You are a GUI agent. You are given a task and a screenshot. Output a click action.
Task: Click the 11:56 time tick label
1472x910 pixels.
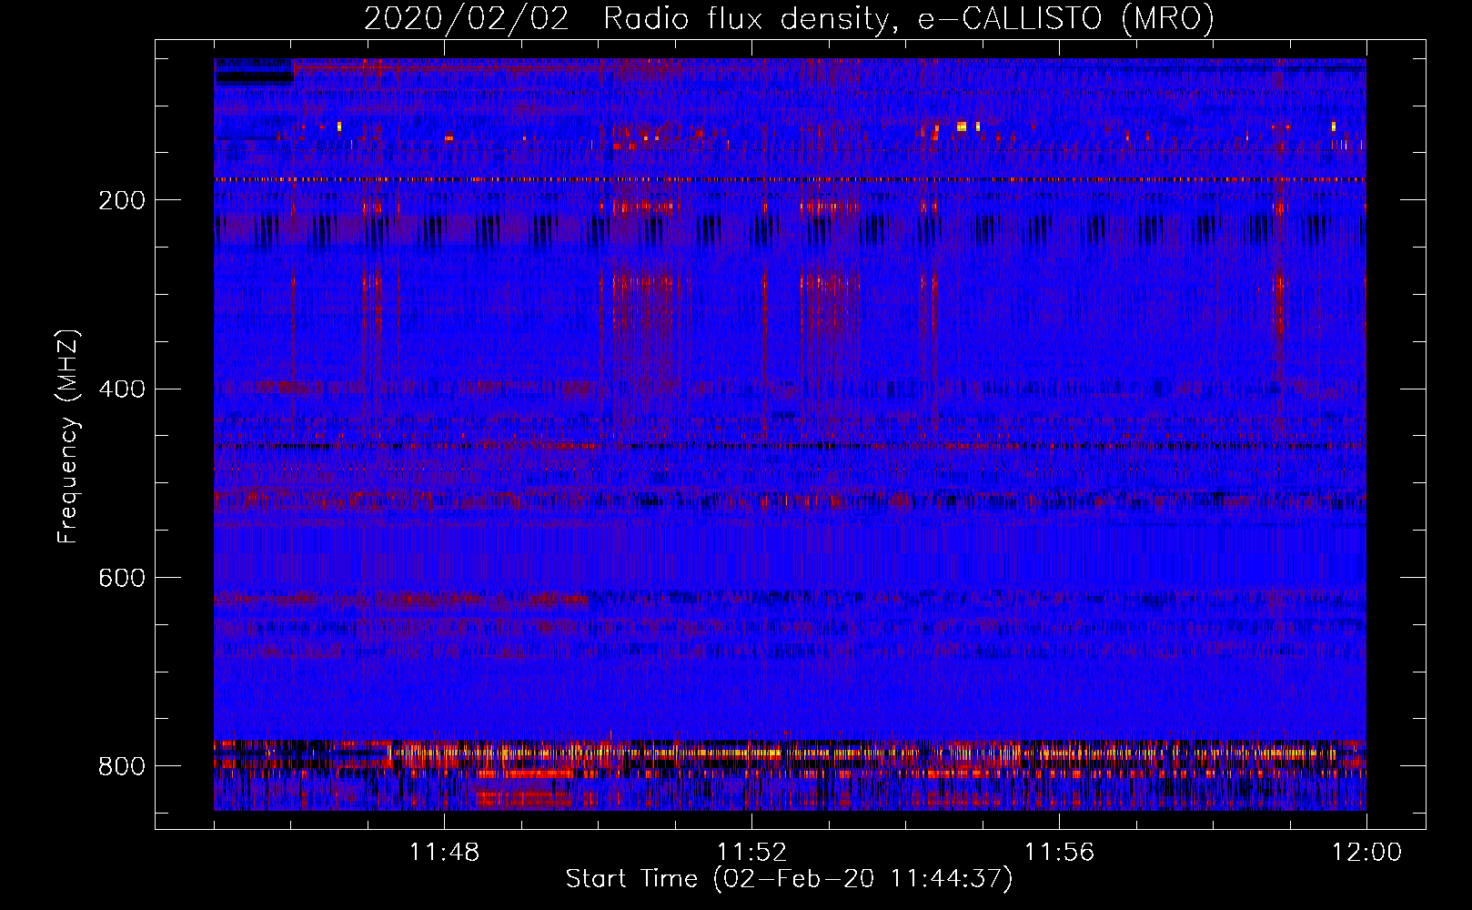[1059, 853]
